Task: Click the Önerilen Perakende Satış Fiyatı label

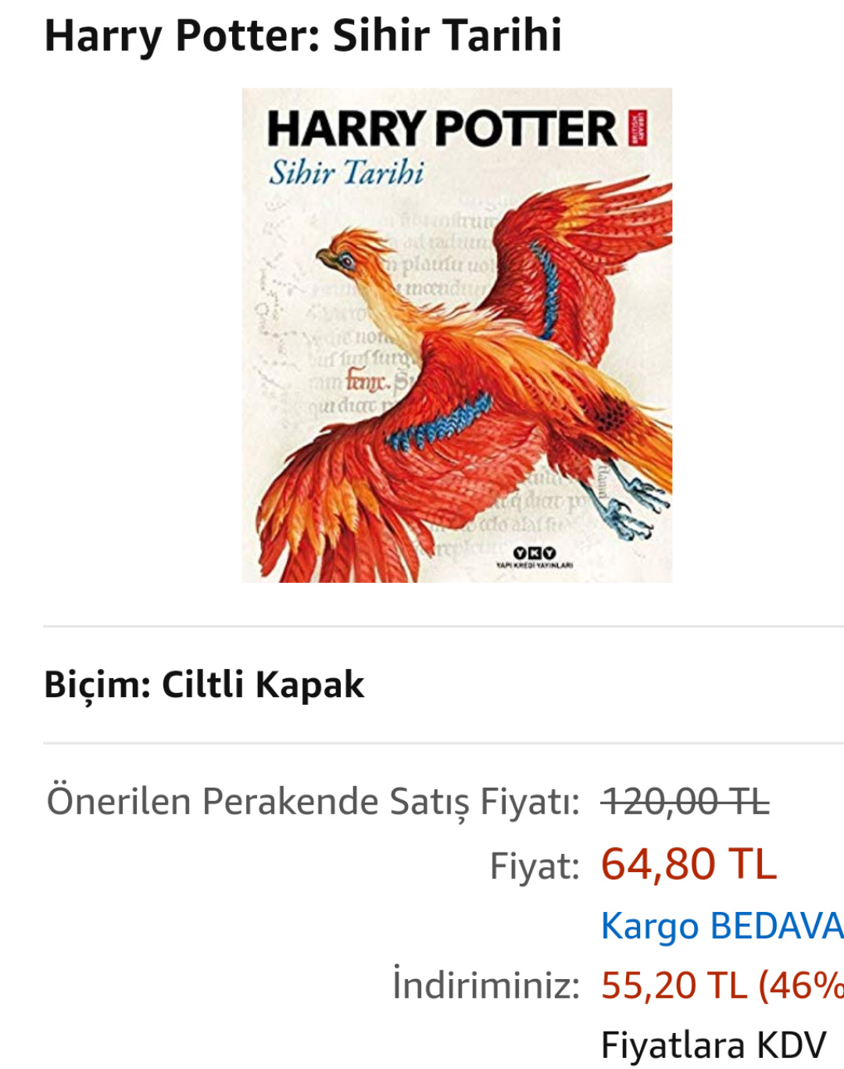Action: pos(313,803)
